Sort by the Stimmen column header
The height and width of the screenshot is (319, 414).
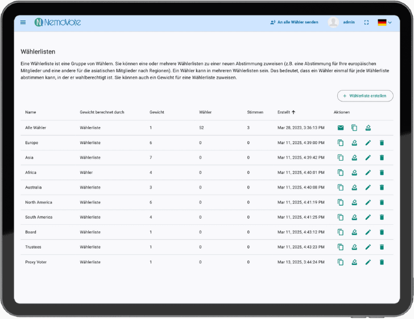click(255, 112)
